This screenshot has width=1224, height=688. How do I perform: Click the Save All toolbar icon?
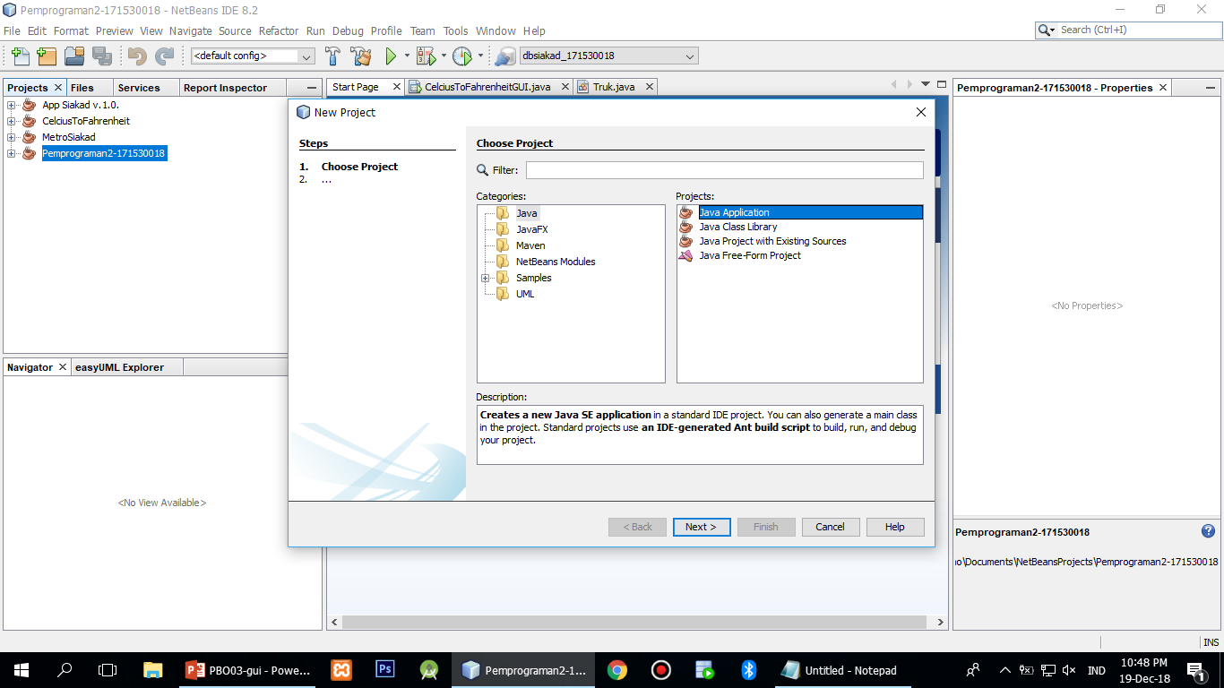(101, 56)
